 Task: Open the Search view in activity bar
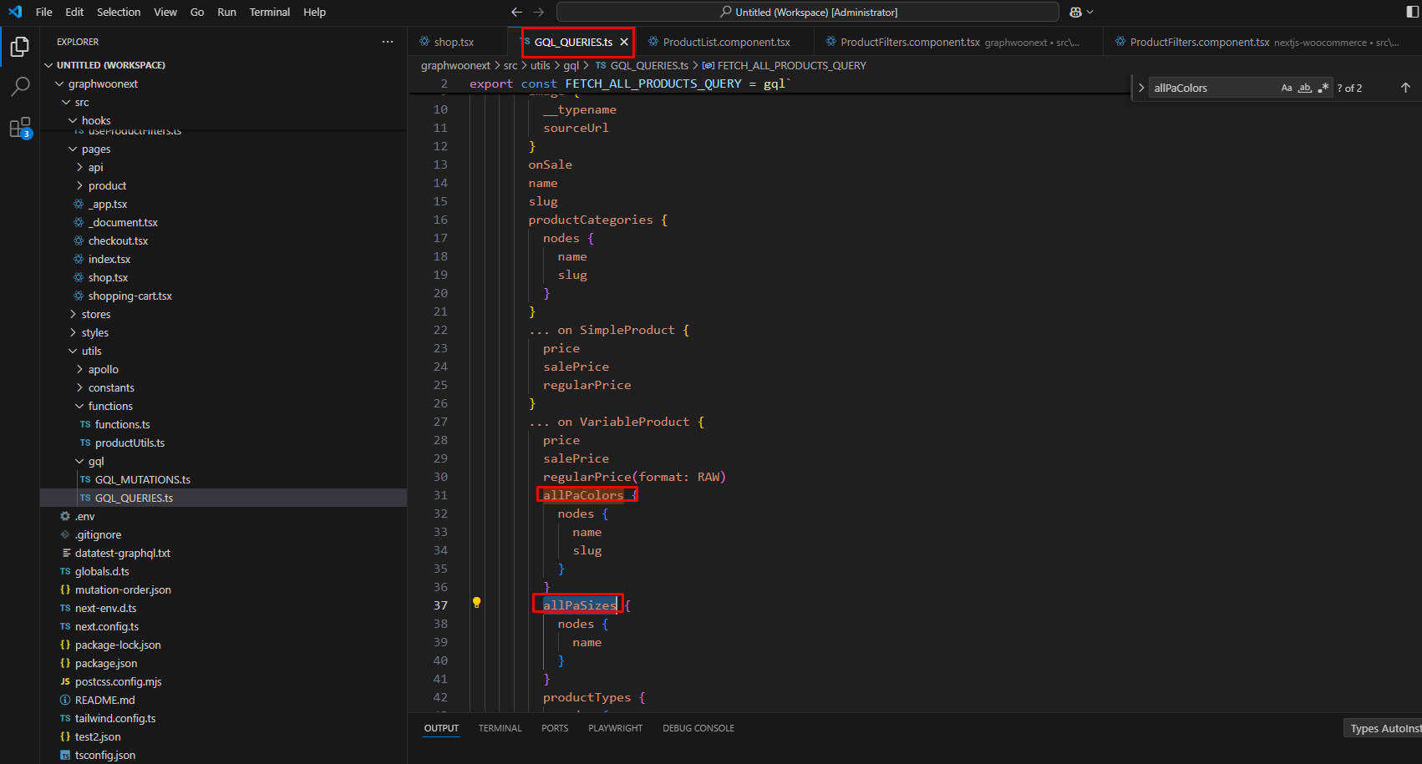click(x=20, y=87)
